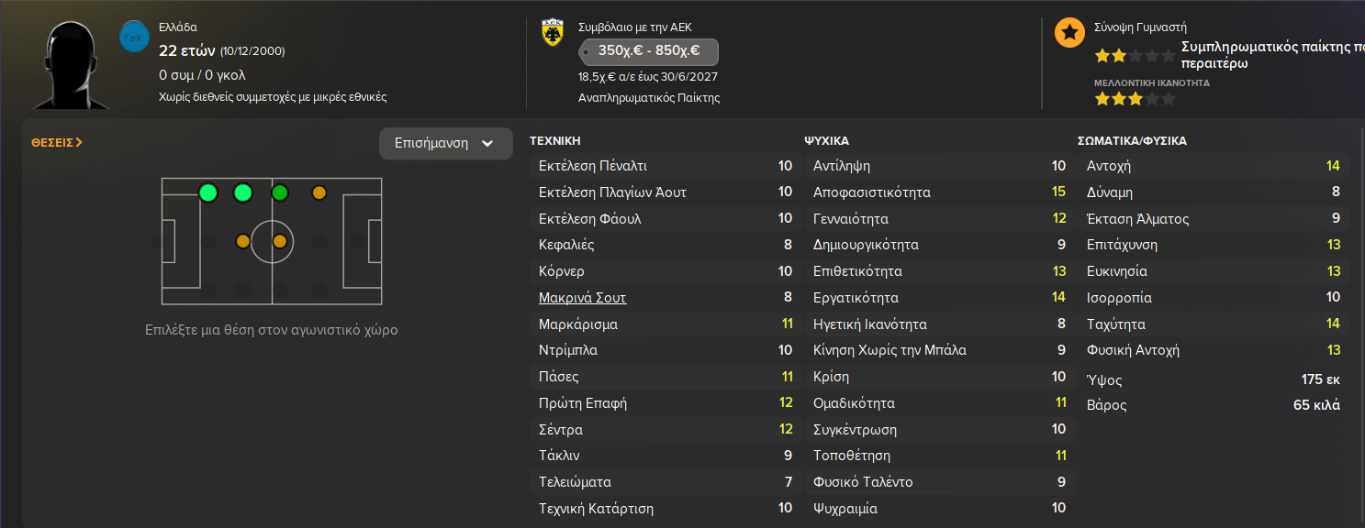Click the 350χ.€ - 850χ.€ value tag
This screenshot has width=1365, height=528.
(649, 51)
